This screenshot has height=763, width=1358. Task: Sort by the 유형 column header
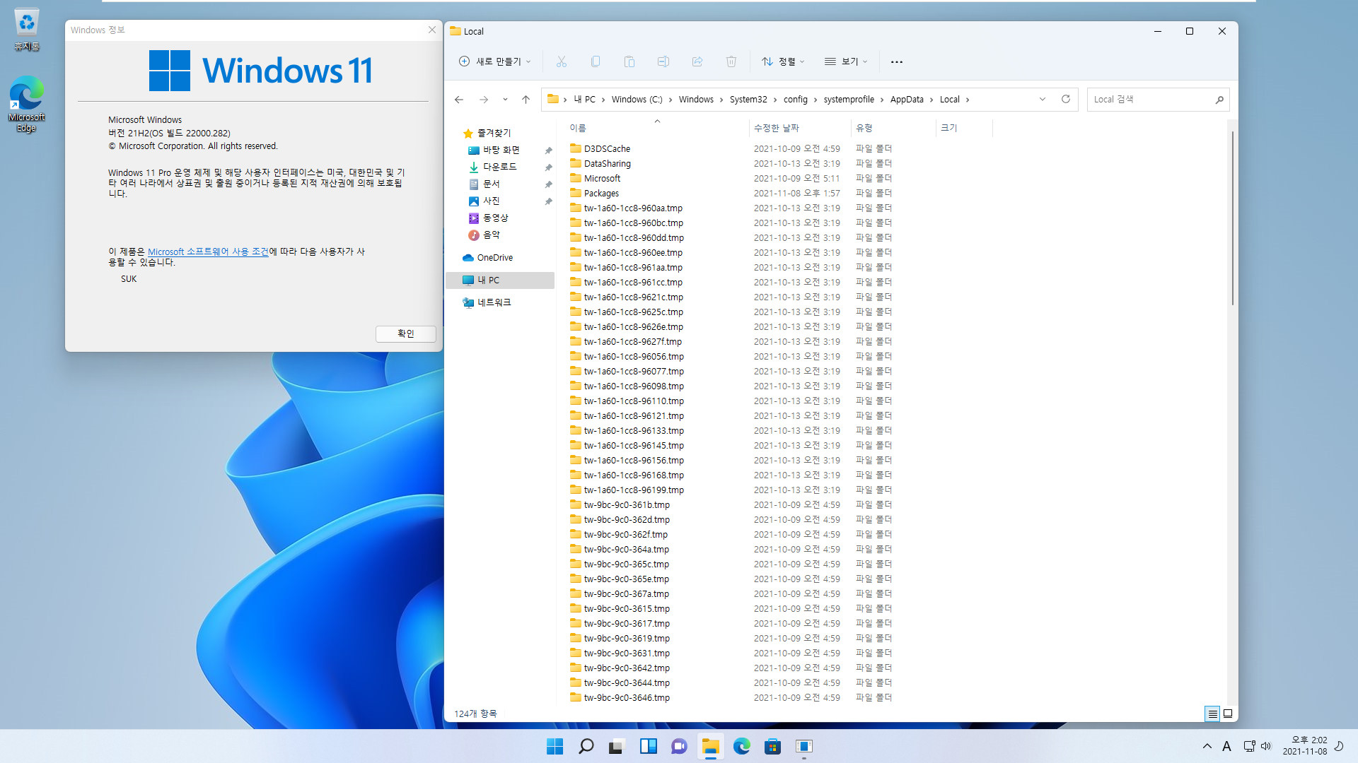point(893,128)
